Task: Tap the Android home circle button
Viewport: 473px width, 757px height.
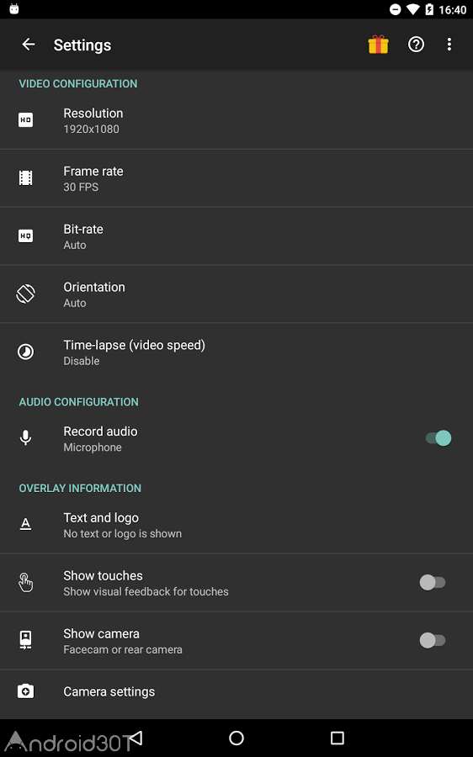Action: click(236, 738)
